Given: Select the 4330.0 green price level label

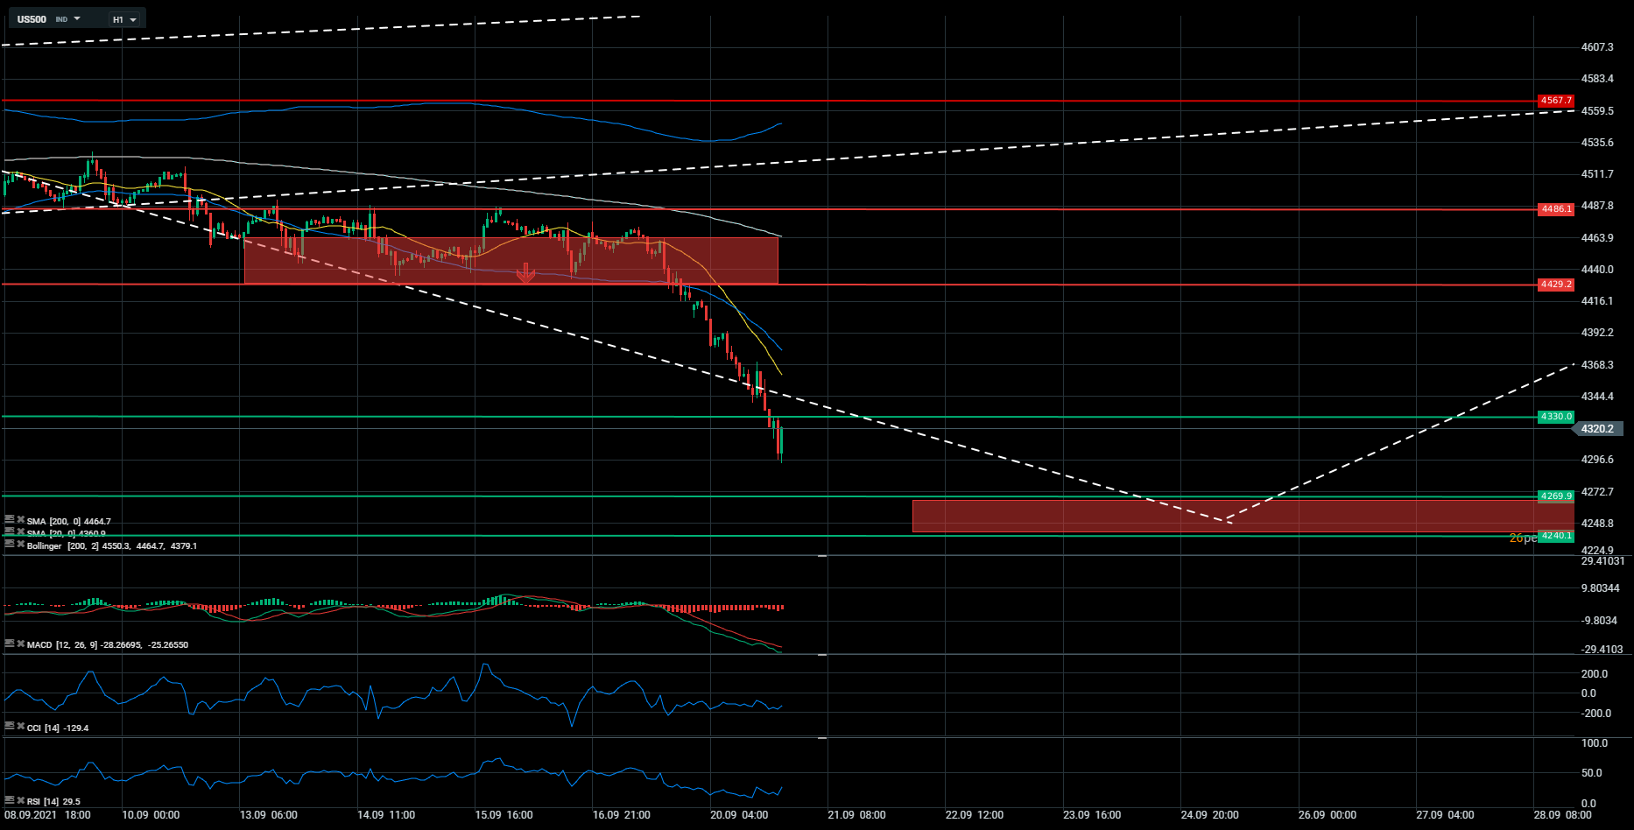Looking at the screenshot, I should (1556, 417).
